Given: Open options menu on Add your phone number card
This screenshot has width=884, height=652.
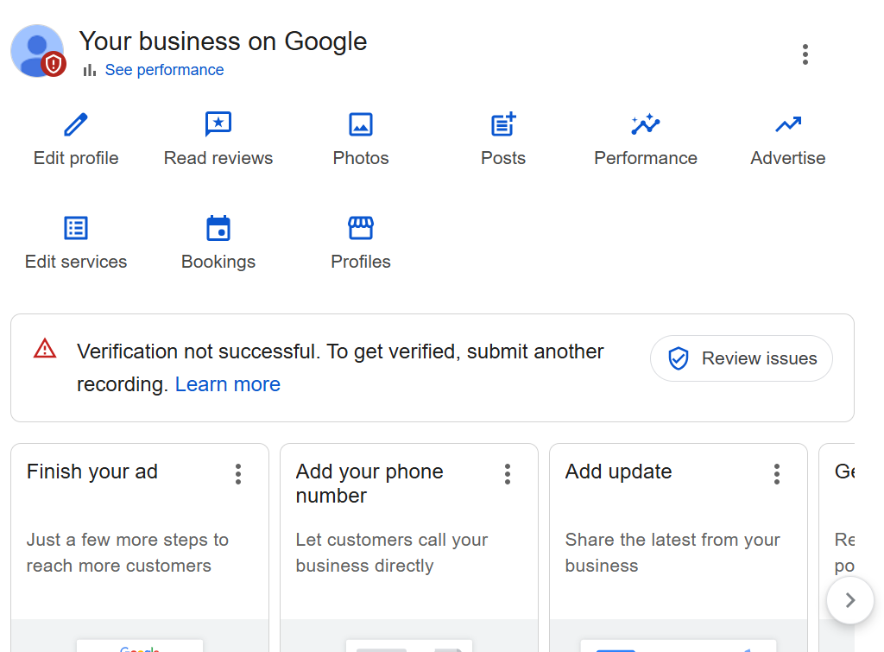Looking at the screenshot, I should 508,474.
